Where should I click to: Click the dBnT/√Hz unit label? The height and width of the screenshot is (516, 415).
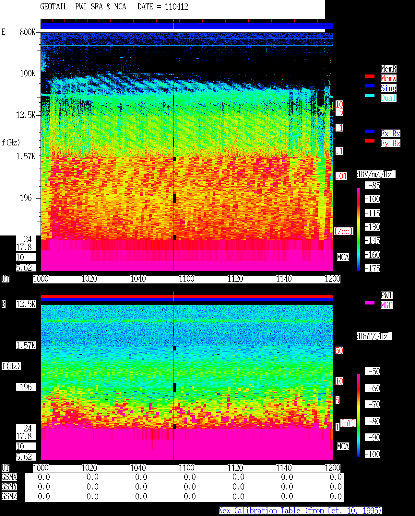click(x=374, y=336)
